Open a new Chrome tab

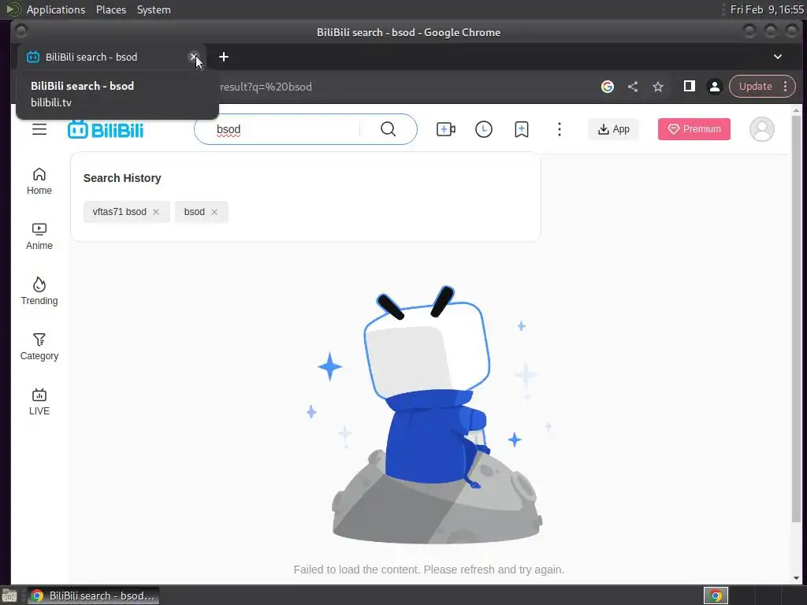[x=223, y=57]
